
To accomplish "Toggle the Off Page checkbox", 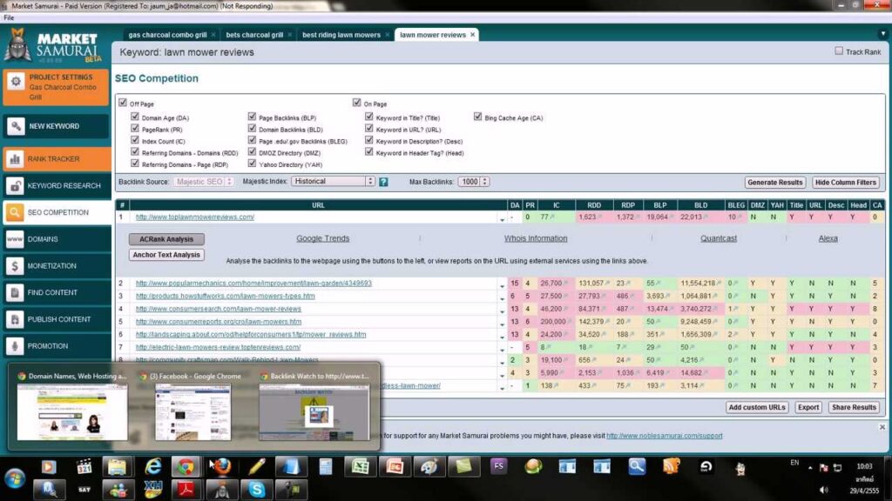I will (x=123, y=103).
